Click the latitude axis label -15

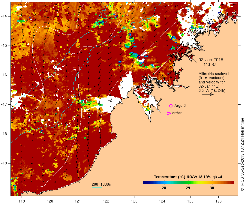[x=4, y=46]
